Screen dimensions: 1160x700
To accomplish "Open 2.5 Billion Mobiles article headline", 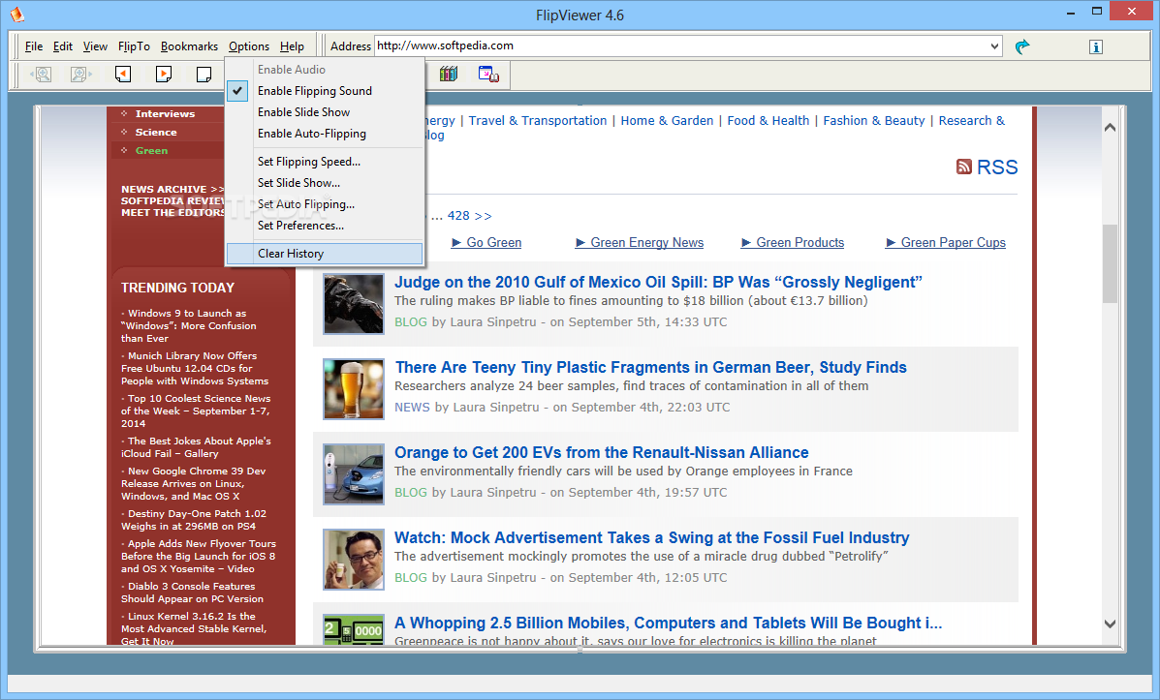I will (x=668, y=624).
